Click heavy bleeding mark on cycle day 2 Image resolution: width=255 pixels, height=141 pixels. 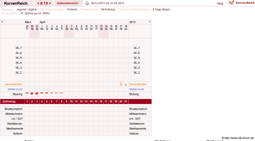[32, 93]
